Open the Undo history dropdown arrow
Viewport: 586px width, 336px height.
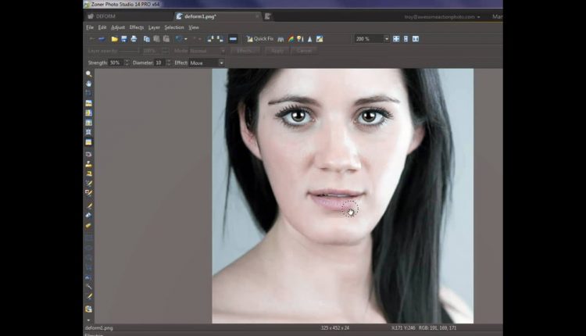[x=186, y=39]
